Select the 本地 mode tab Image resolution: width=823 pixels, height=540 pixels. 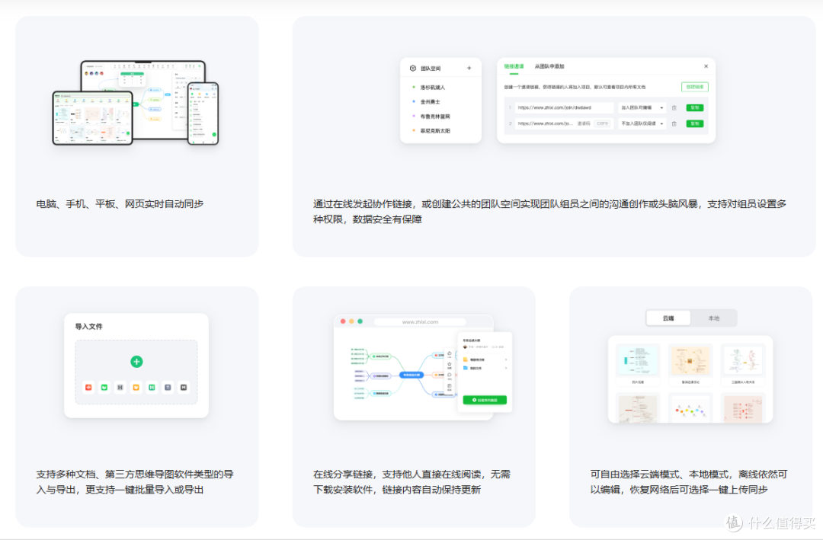714,318
